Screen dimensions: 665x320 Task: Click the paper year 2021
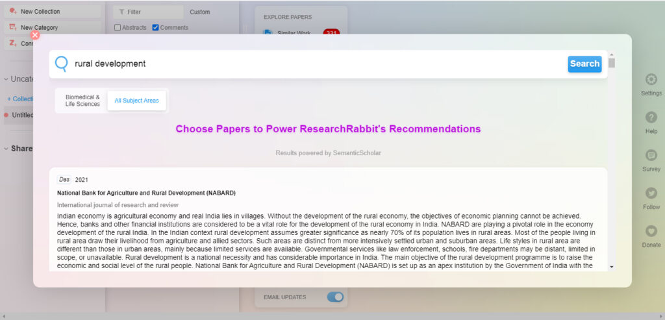81,180
